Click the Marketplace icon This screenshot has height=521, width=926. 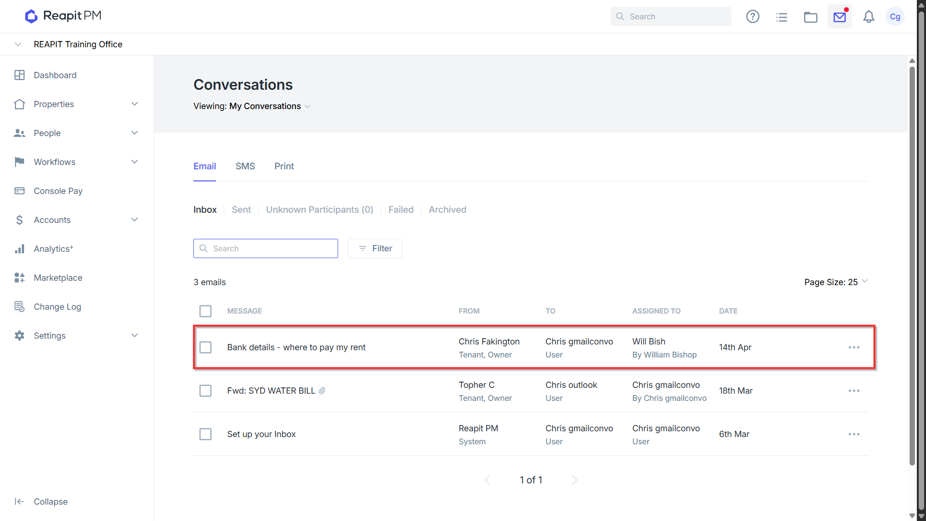[x=19, y=278]
